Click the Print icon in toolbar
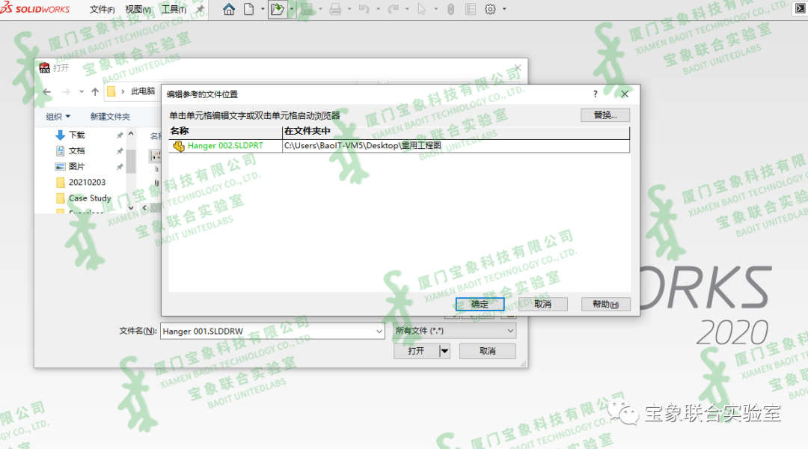 coord(335,9)
